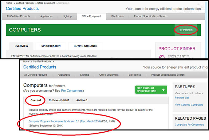Switch to the In Development tab
Screen dimensions: 209x140
click(59, 100)
